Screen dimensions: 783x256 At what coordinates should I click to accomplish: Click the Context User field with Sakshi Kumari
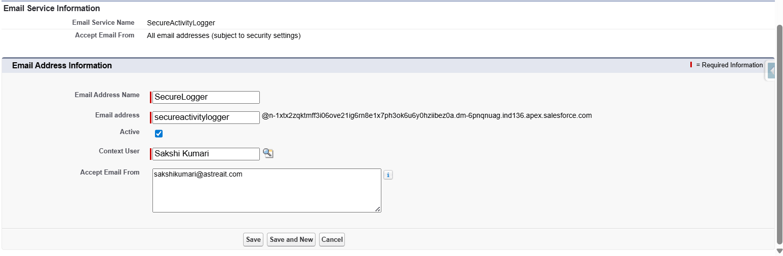[x=206, y=154]
